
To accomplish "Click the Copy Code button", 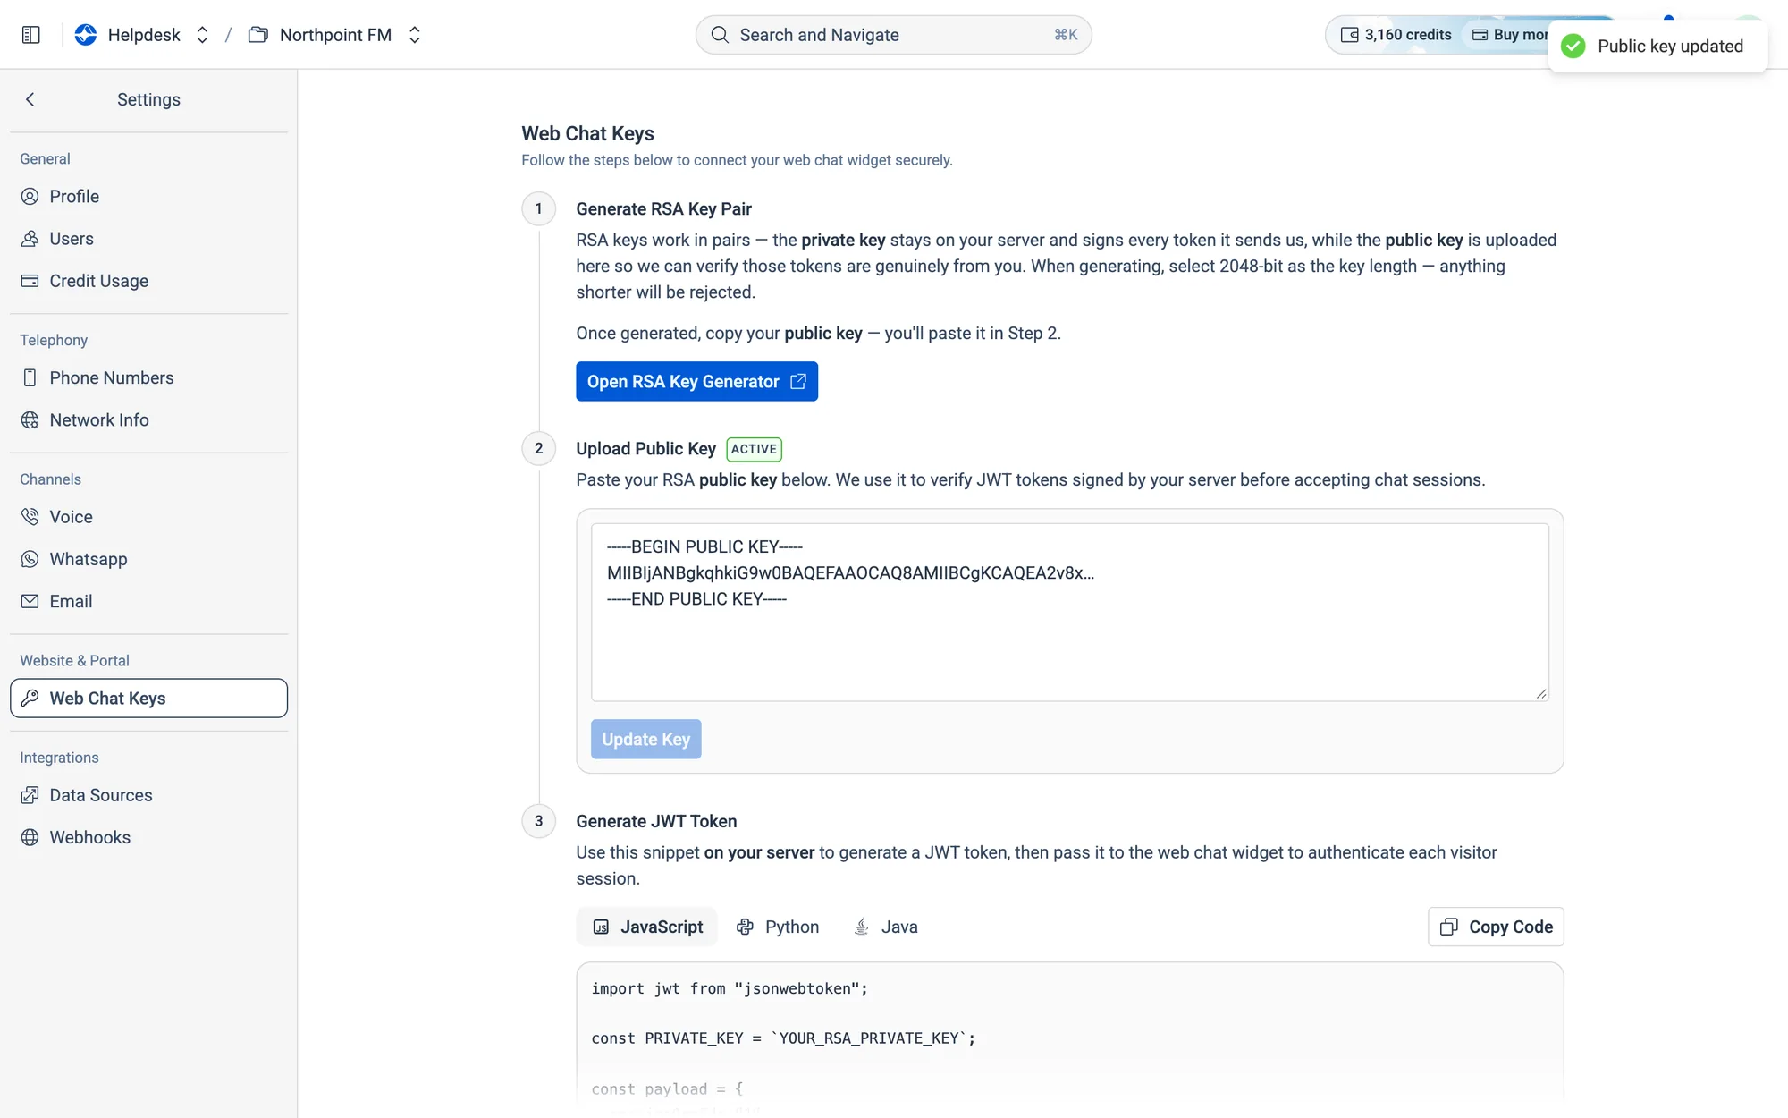I will point(1496,927).
